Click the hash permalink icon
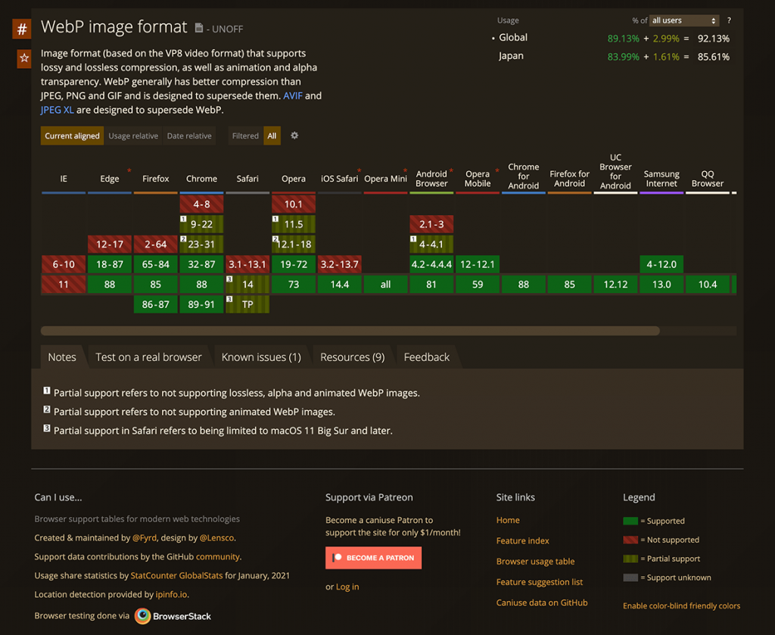The width and height of the screenshot is (775, 635). (x=20, y=28)
